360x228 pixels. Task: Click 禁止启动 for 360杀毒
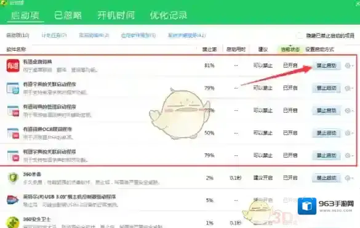tap(326, 178)
